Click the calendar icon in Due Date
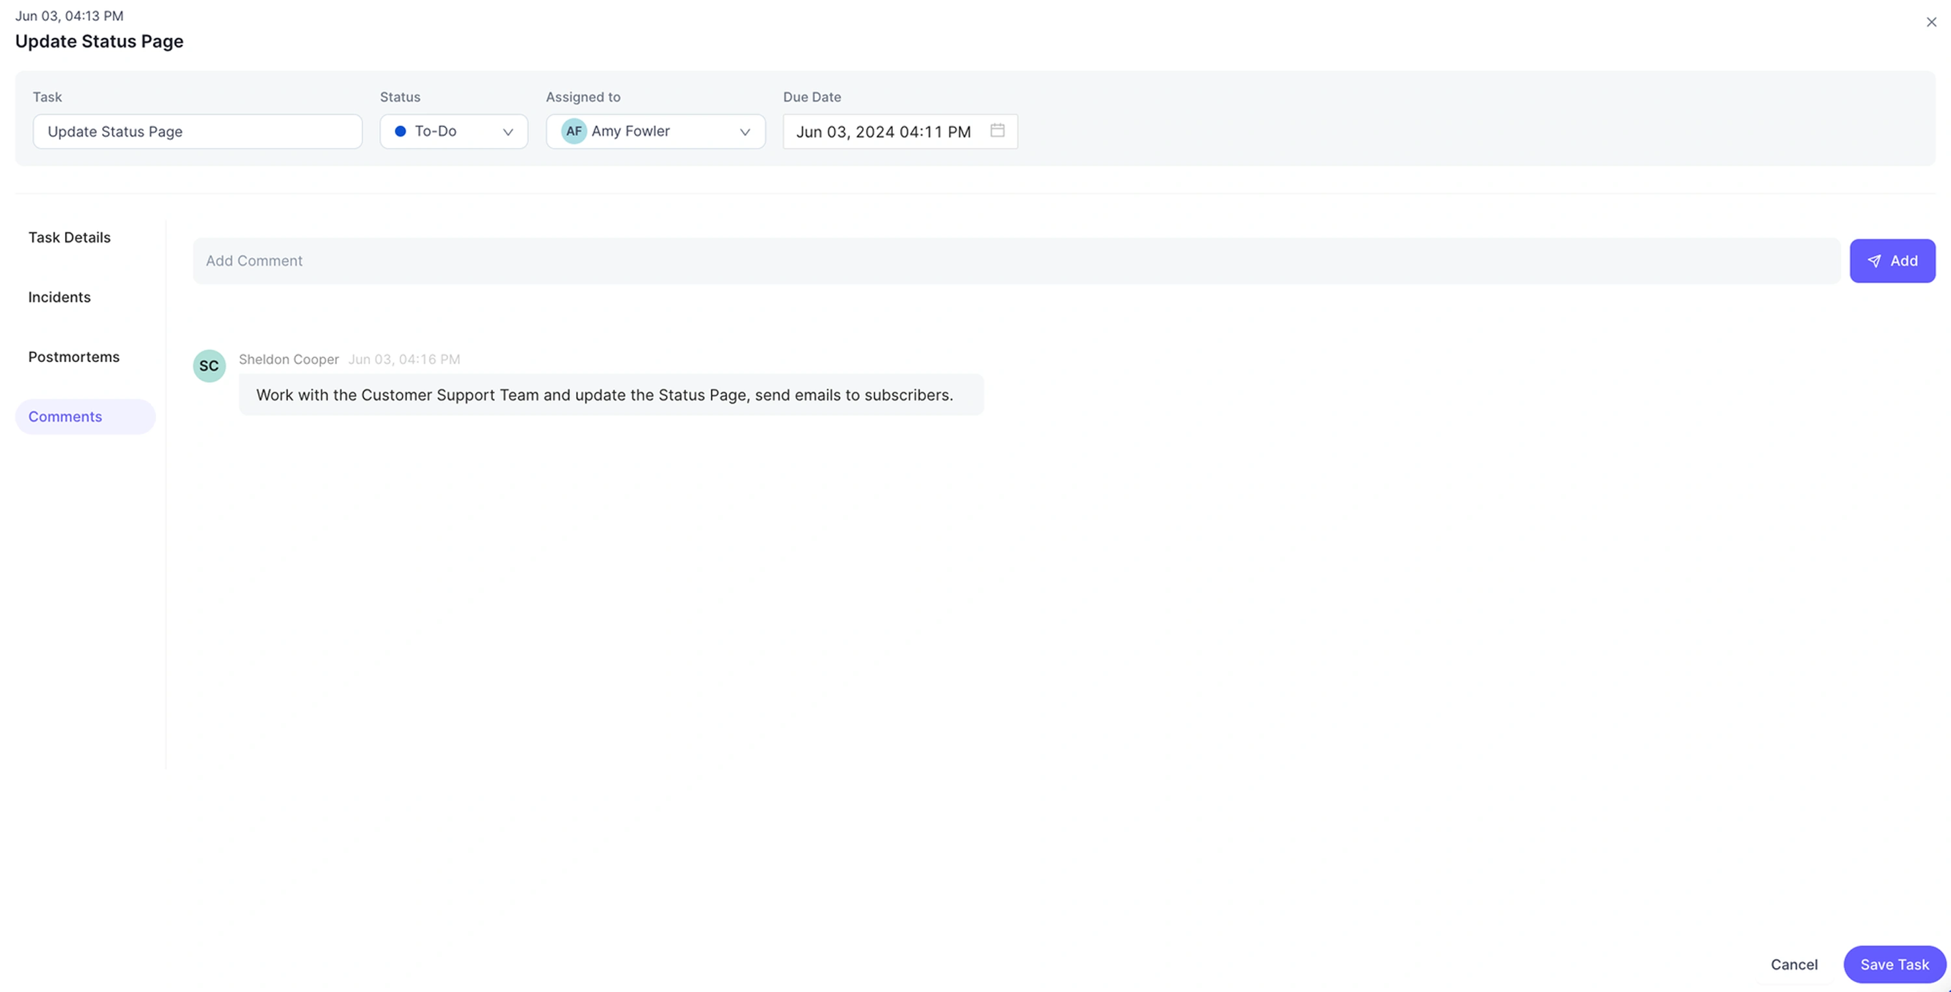This screenshot has width=1951, height=992. (x=997, y=130)
